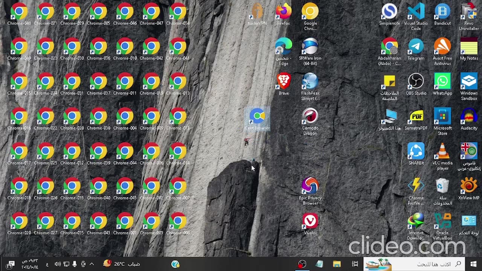Open Task View from the taskbar

[355, 264]
